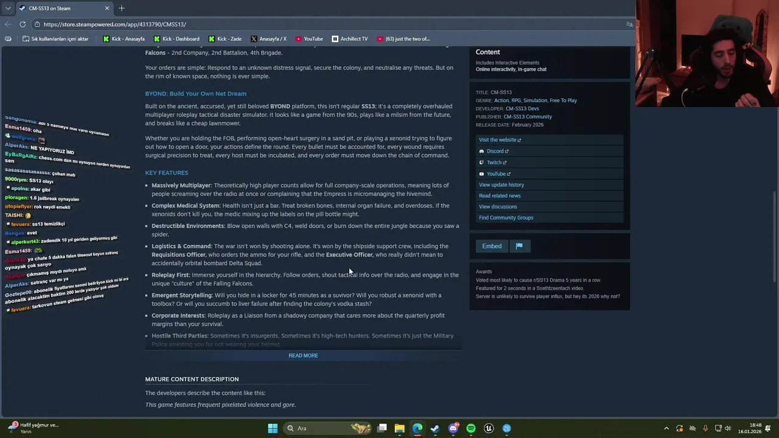Click the site info icon beside URL
Image resolution: width=779 pixels, height=438 pixels.
pos(37,24)
